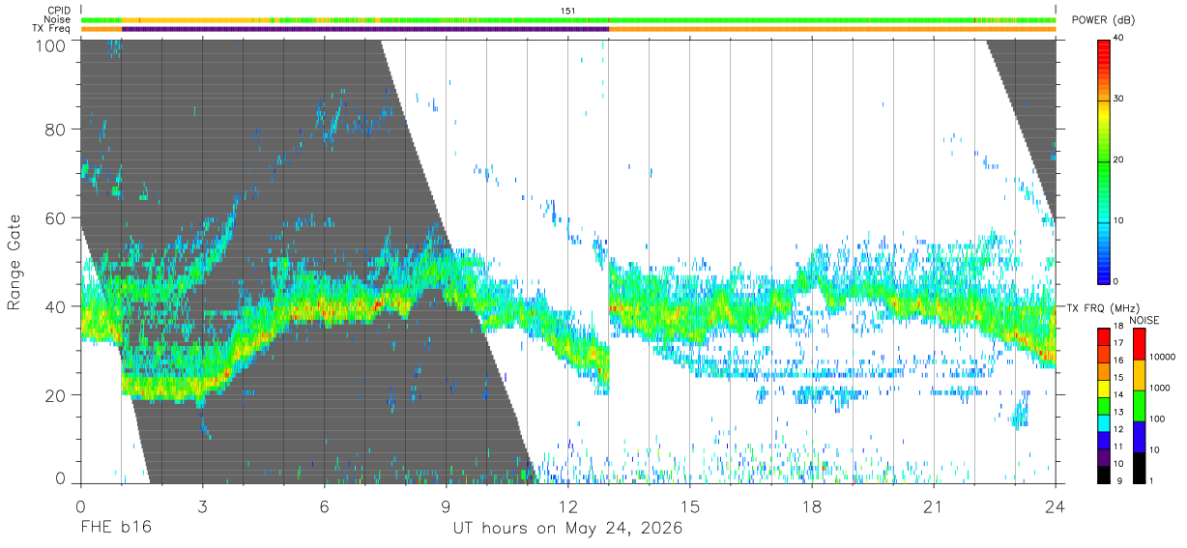Click the '12' tick on the UT hours axis
The width and height of the screenshot is (1187, 548).
coord(568,506)
